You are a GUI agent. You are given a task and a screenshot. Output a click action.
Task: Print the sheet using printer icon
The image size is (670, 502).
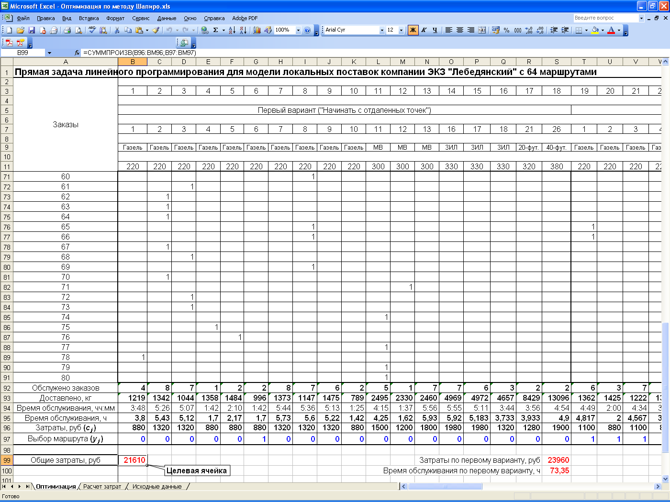[x=67, y=30]
